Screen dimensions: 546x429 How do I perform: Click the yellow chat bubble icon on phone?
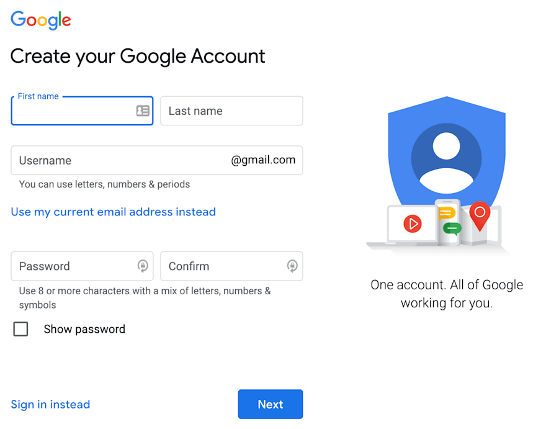pos(446,213)
